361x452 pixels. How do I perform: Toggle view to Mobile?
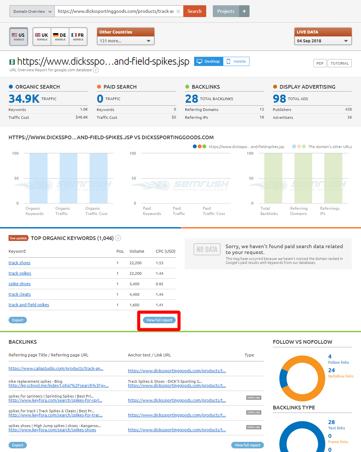236,61
